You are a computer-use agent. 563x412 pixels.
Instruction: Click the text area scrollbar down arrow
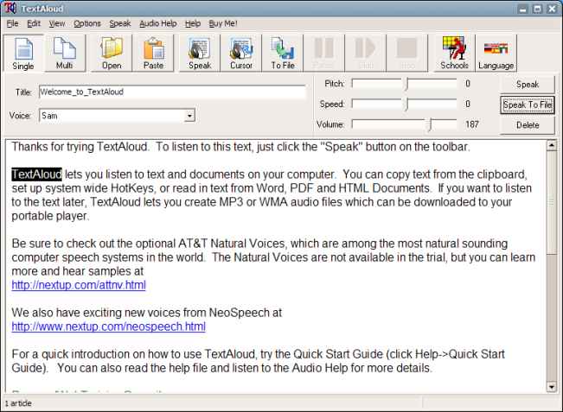(552, 387)
